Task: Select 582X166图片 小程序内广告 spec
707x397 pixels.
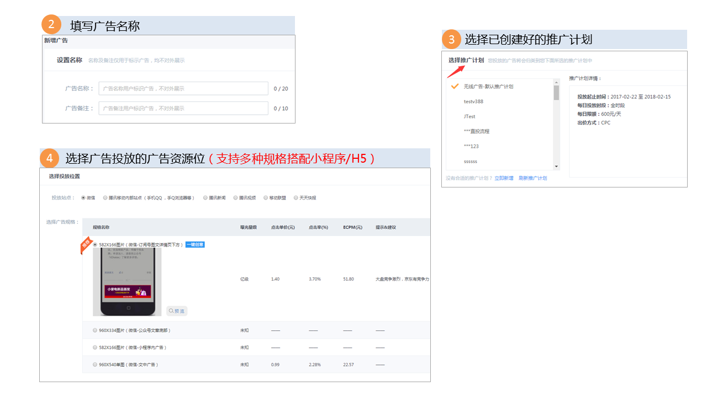Action: tap(95, 347)
